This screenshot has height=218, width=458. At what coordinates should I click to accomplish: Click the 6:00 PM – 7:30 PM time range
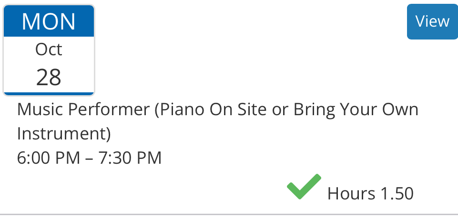click(x=90, y=158)
